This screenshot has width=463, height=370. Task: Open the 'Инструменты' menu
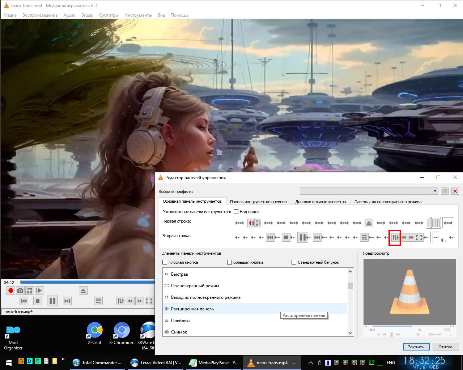[138, 15]
